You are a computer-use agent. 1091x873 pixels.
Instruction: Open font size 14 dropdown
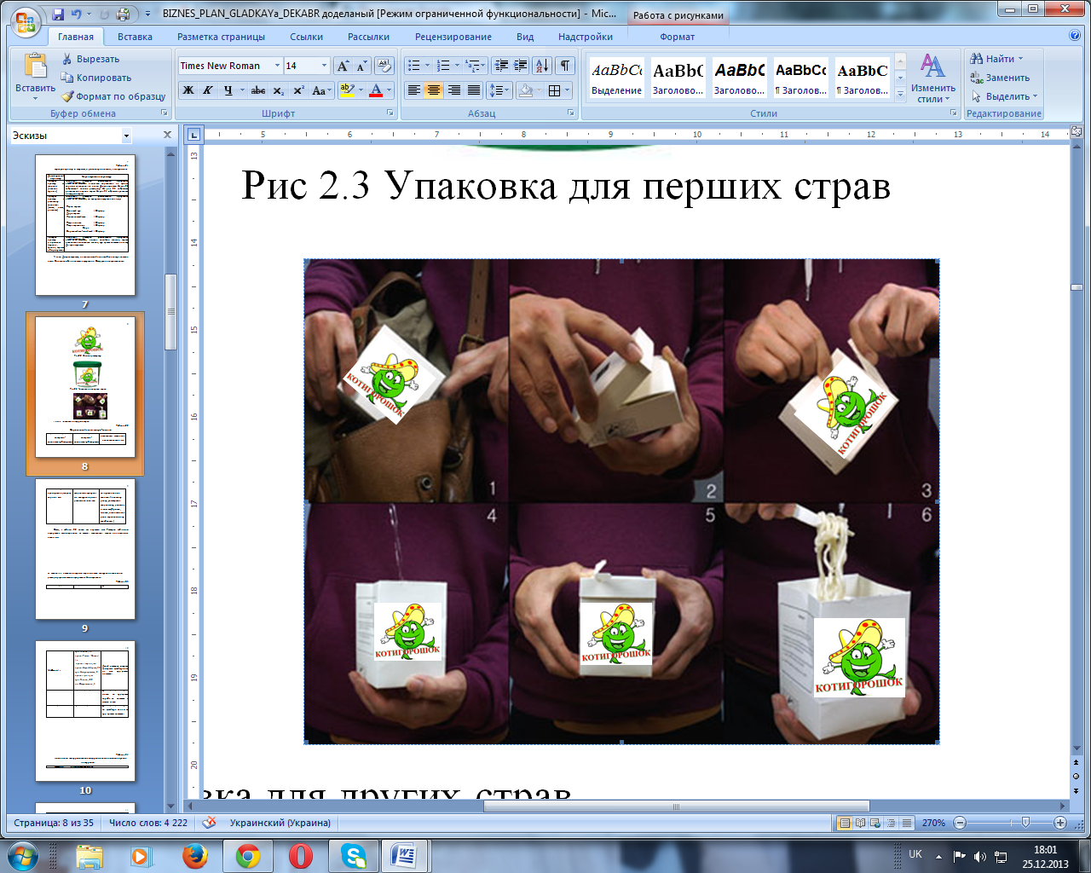(324, 66)
